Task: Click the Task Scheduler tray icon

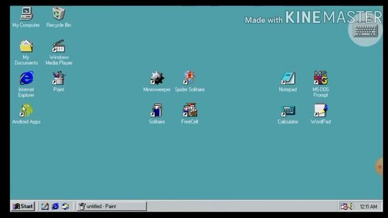Action: pos(344,206)
